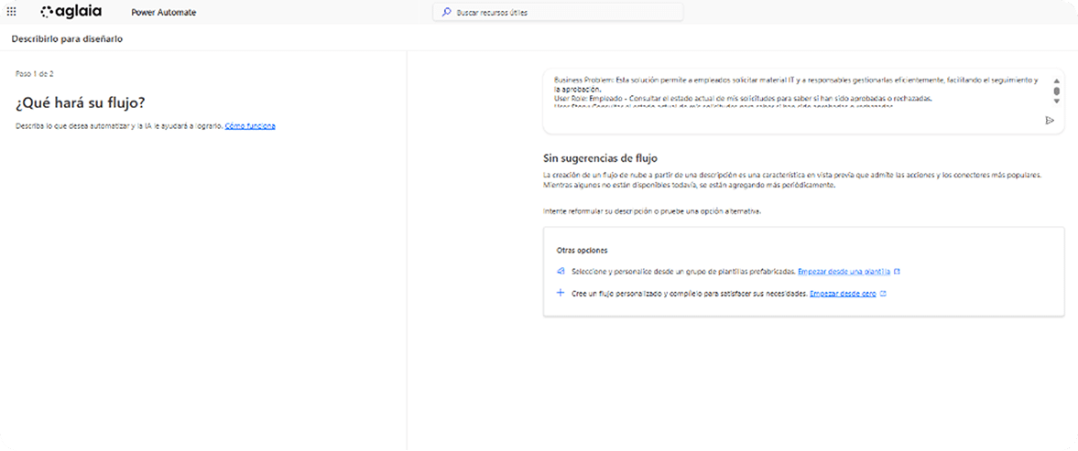The width and height of the screenshot is (1078, 451).
Task: Click the 'Power Automate' app title
Action: tap(158, 13)
